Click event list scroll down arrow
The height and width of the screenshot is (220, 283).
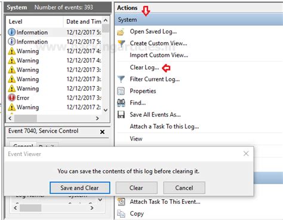(106, 110)
